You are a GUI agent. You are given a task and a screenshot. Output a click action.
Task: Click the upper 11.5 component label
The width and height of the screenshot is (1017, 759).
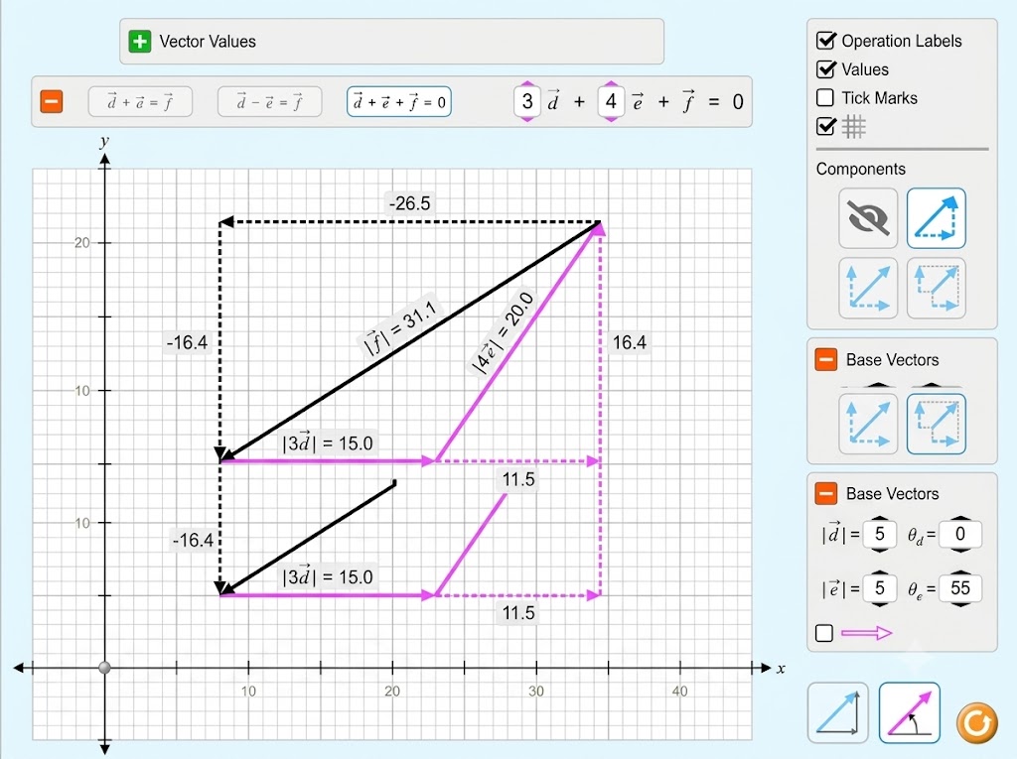[518, 479]
